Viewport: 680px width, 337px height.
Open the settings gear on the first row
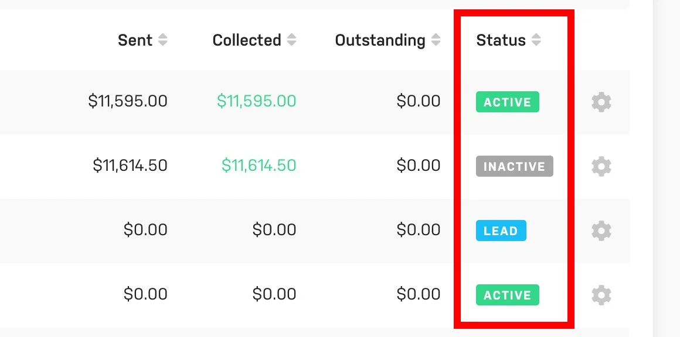pos(602,102)
